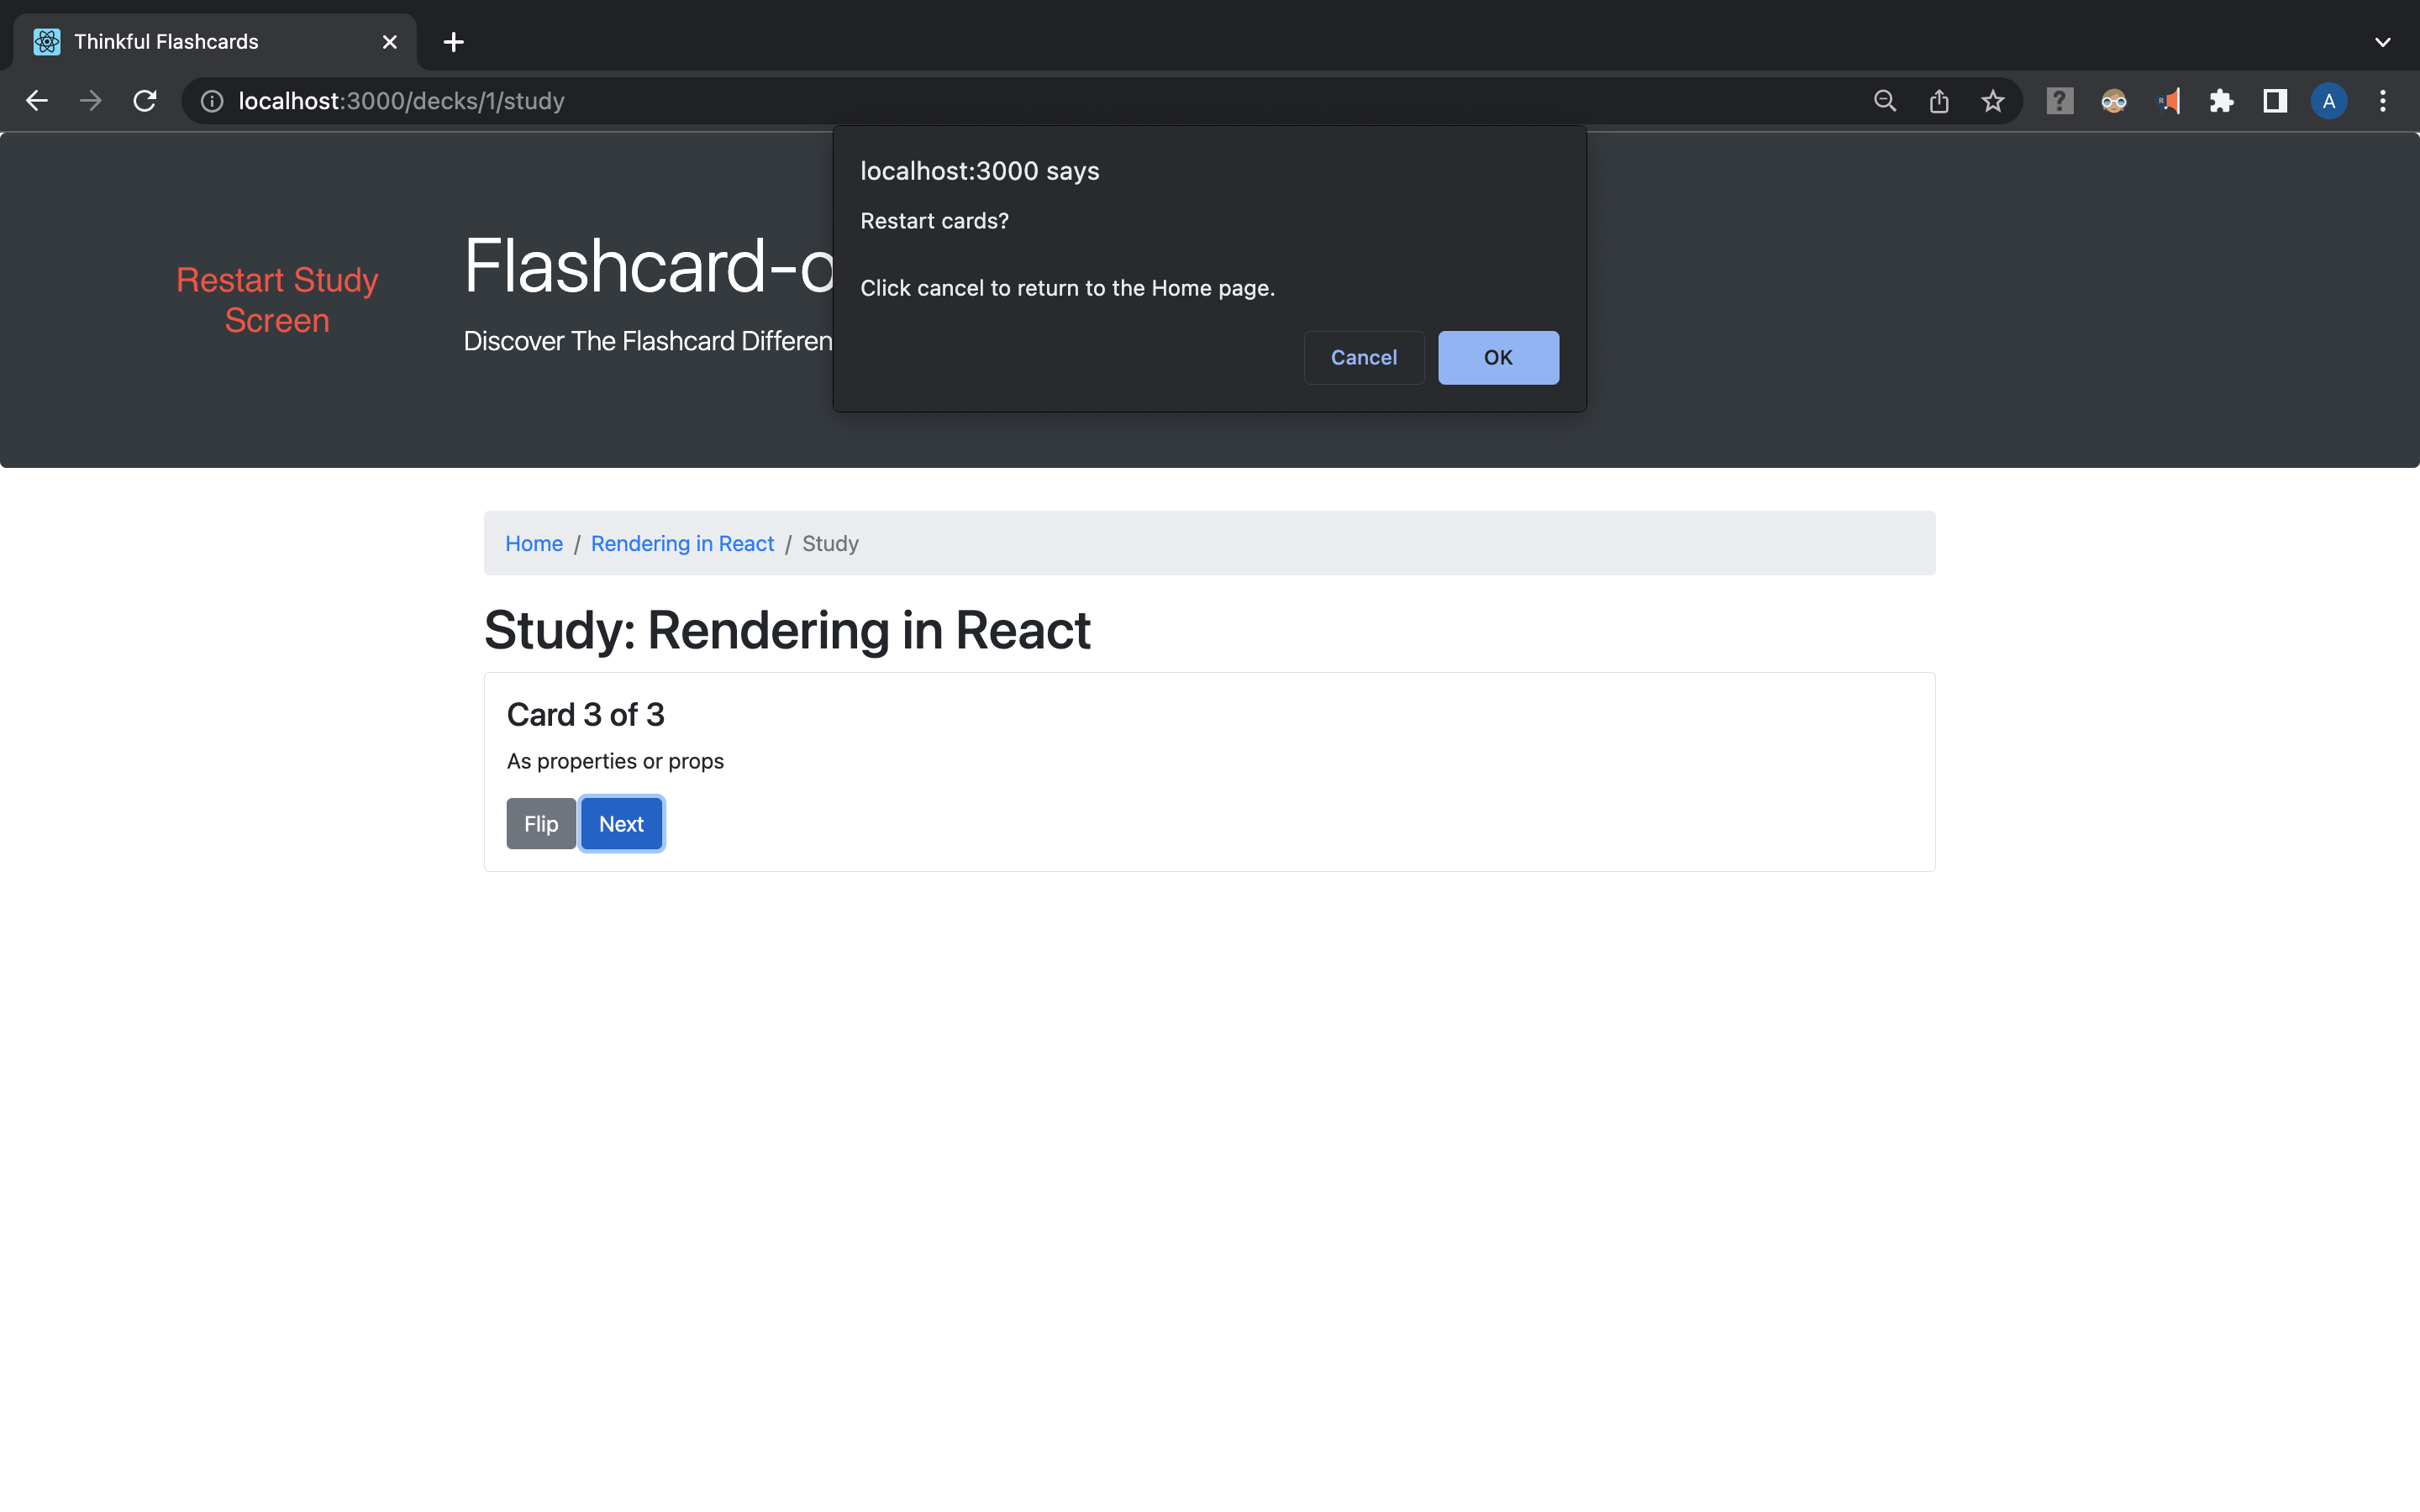Flip the current flashcard
This screenshot has width=2420, height=1512.
click(x=541, y=823)
